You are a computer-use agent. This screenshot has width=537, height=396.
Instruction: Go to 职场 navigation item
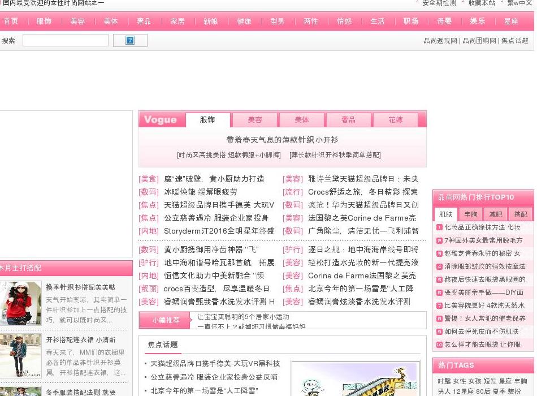(410, 21)
